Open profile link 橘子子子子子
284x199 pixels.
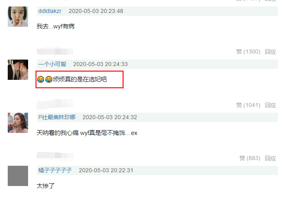click(x=55, y=170)
